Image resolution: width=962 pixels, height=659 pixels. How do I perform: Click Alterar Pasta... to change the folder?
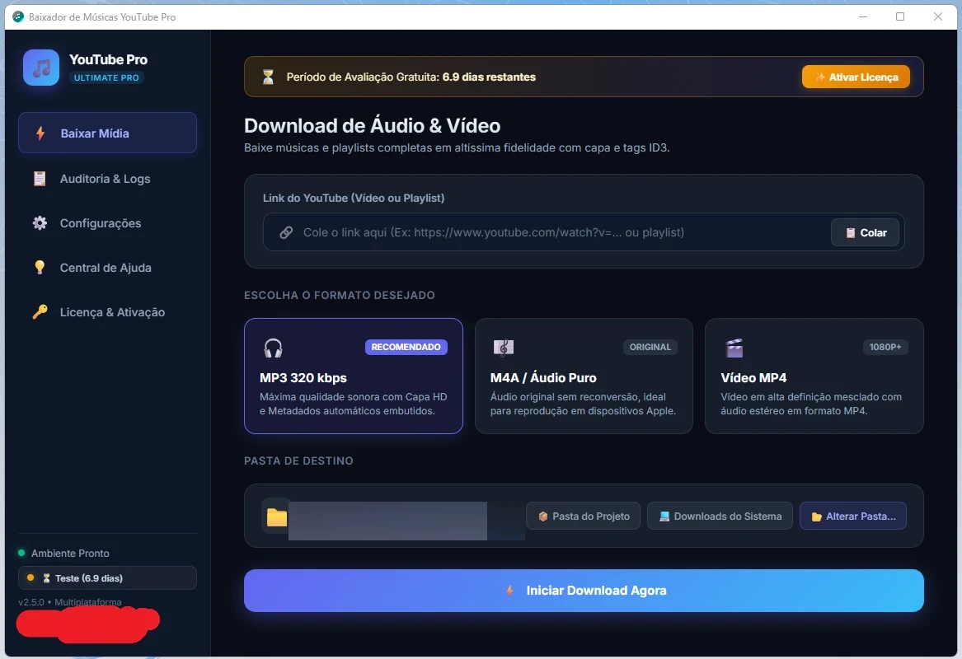tap(853, 516)
